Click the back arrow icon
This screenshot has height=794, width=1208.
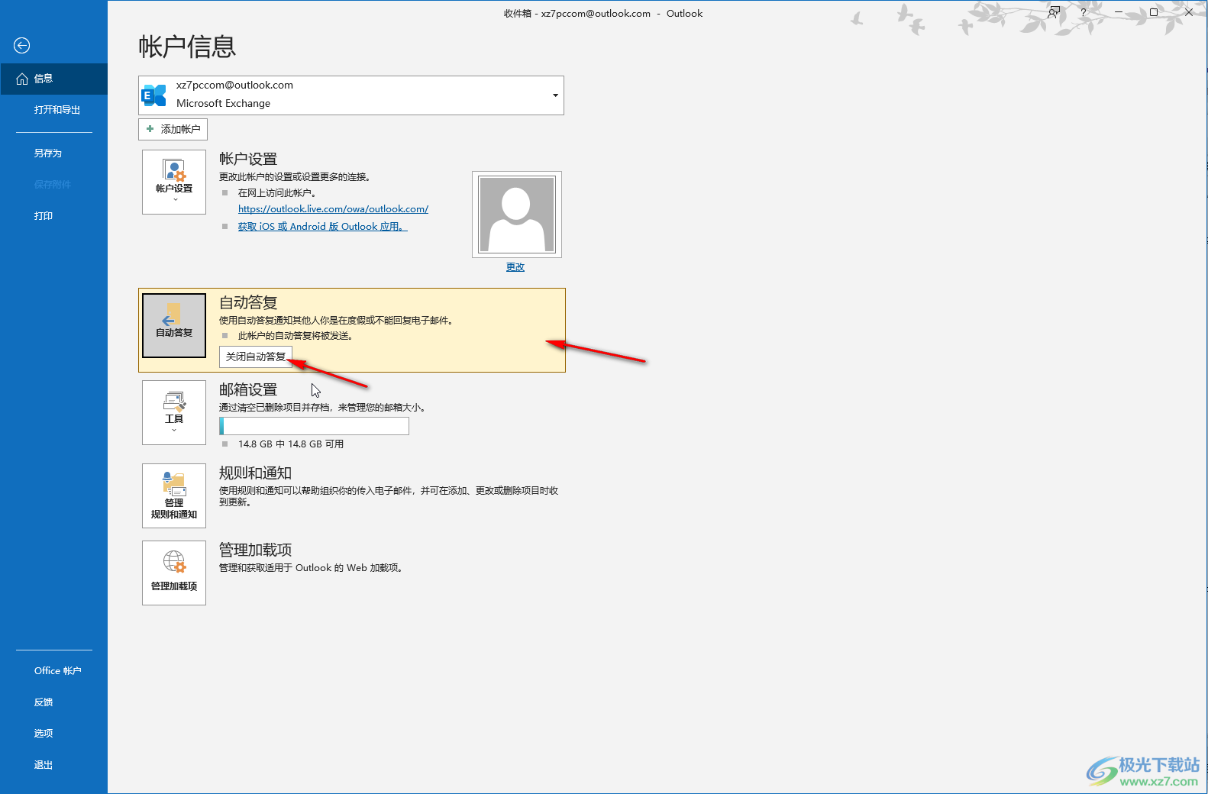click(22, 46)
